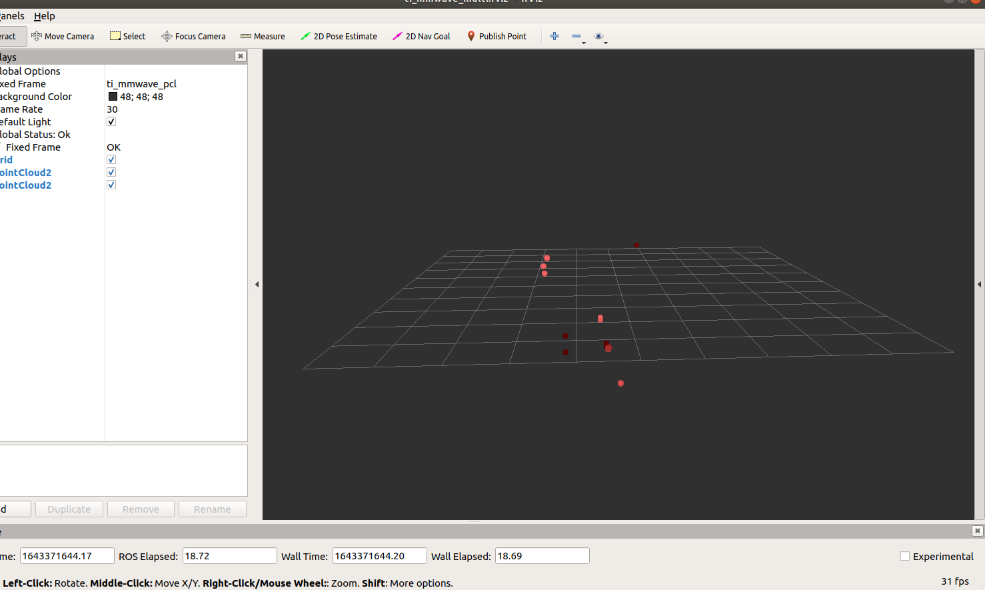985x590 pixels.
Task: Pick the Measure tool
Action: click(x=263, y=36)
